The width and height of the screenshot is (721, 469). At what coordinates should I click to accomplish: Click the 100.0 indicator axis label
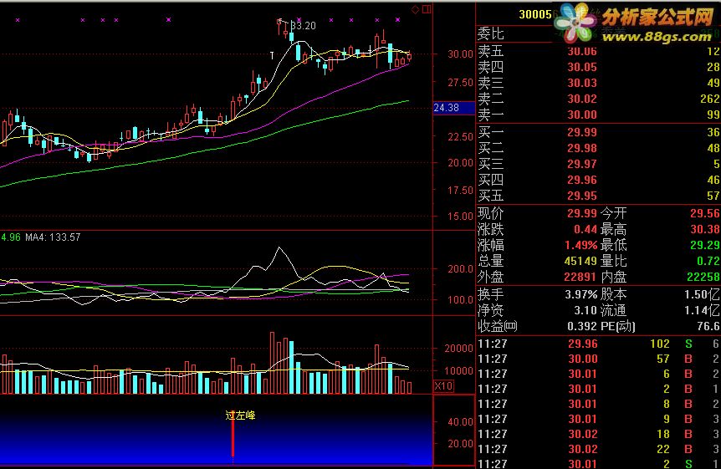tap(460, 300)
